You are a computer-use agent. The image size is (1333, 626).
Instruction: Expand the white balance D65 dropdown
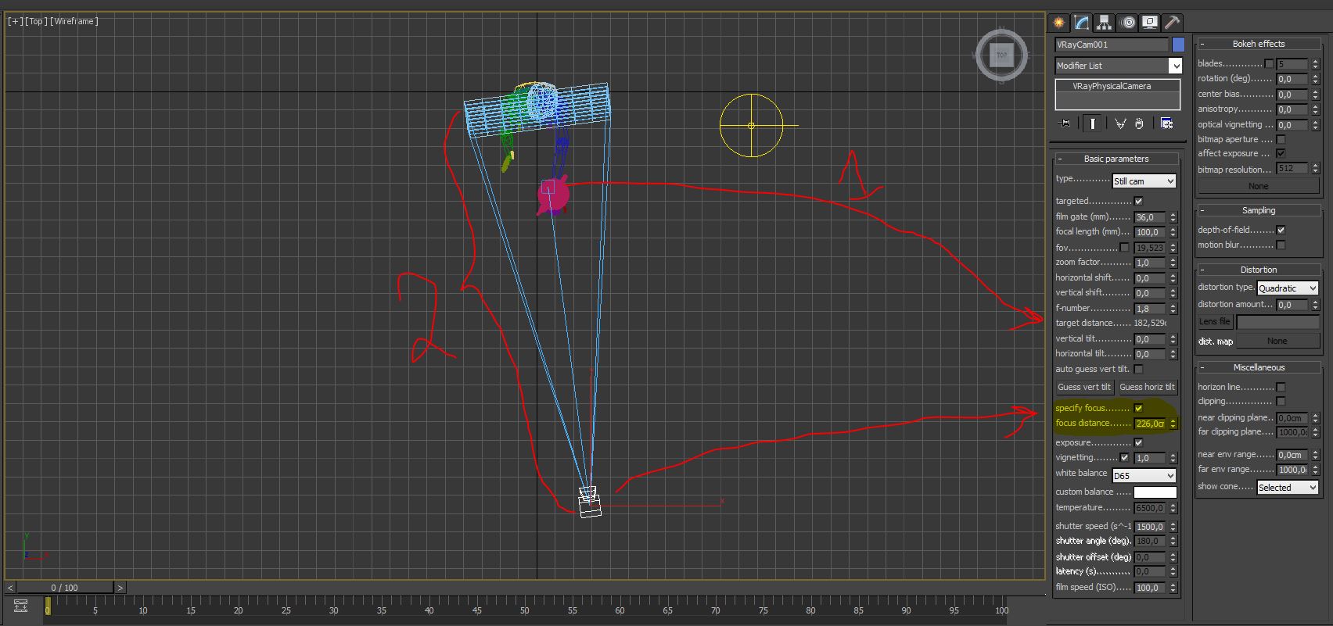[x=1144, y=475]
